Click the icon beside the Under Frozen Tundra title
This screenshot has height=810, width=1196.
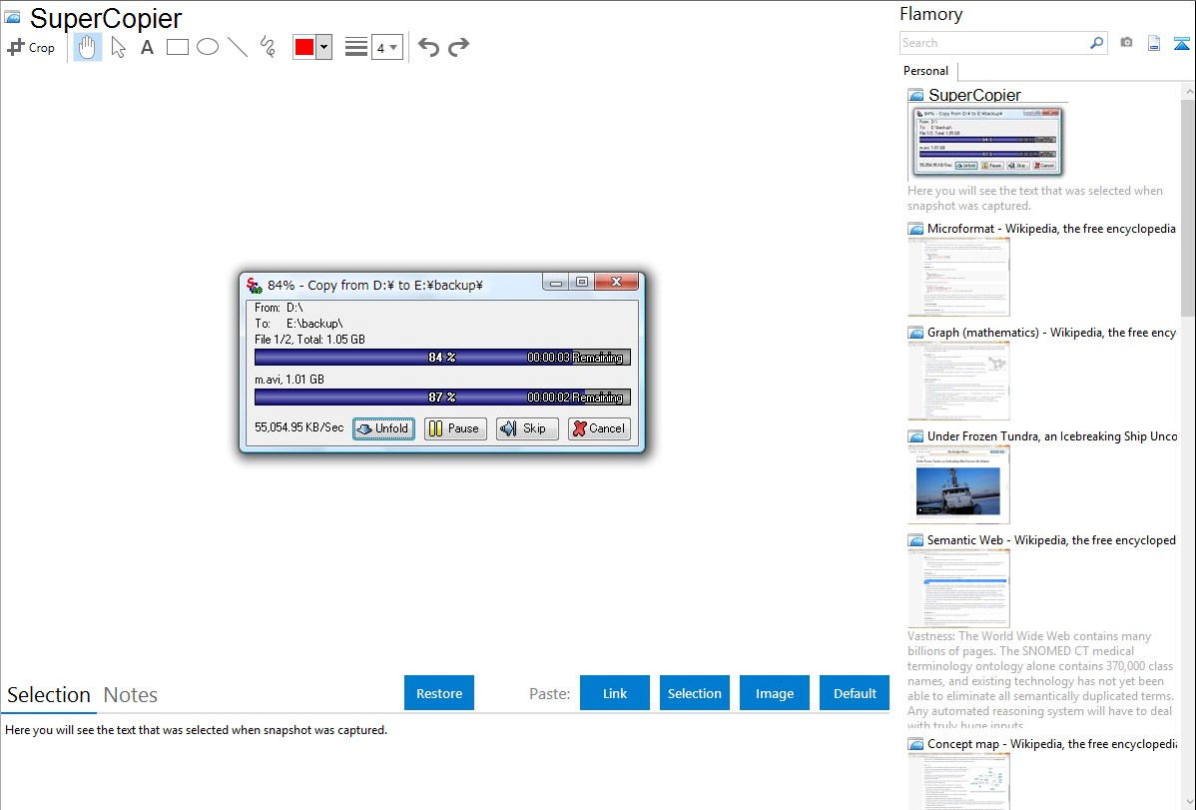coord(915,436)
